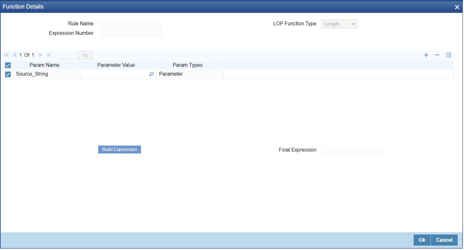464x250 pixels.
Task: Open single record view list icon
Action: point(448,55)
